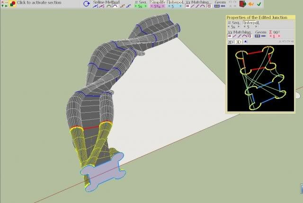303x203 pixels.
Task: Click Geom grid icon in properties panel
Action: [x=258, y=36]
